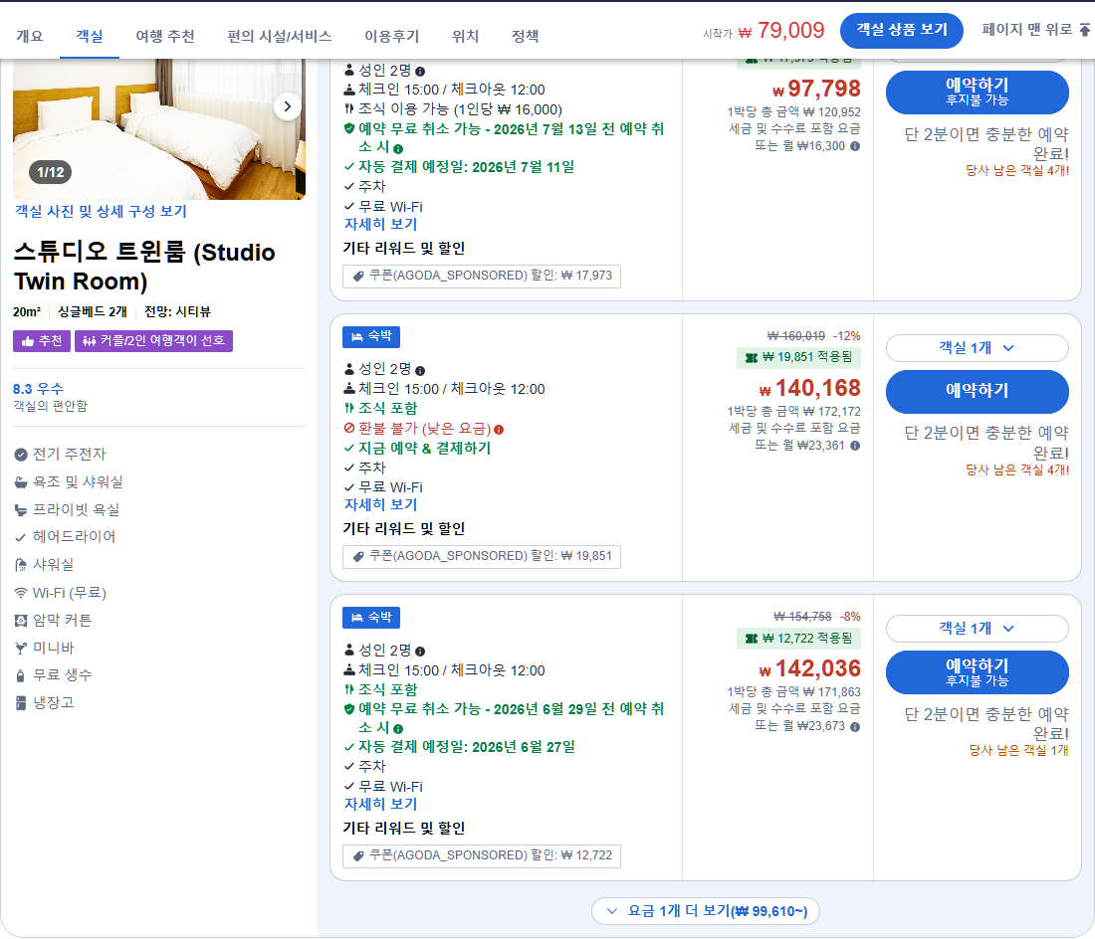
Task: Click info icon beside 월 ₩16,300
Action: [x=855, y=146]
